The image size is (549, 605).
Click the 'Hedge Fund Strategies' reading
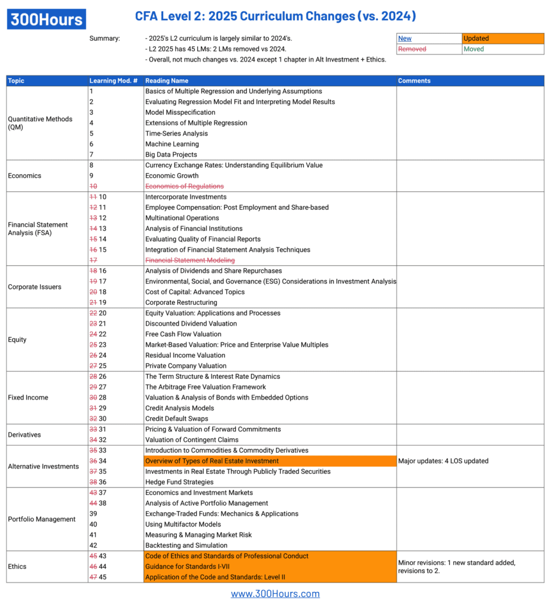click(x=179, y=482)
